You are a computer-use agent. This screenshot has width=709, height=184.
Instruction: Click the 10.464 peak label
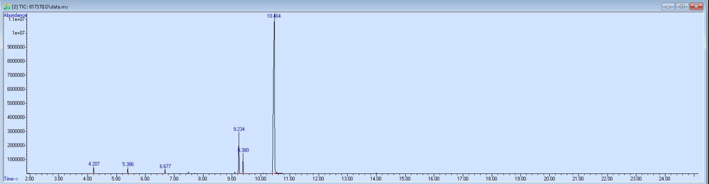[x=274, y=16]
